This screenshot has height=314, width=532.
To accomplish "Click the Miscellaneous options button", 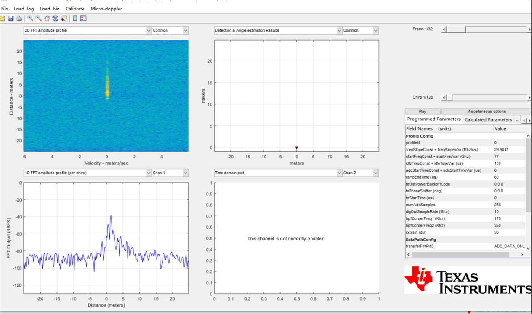I will tap(486, 111).
